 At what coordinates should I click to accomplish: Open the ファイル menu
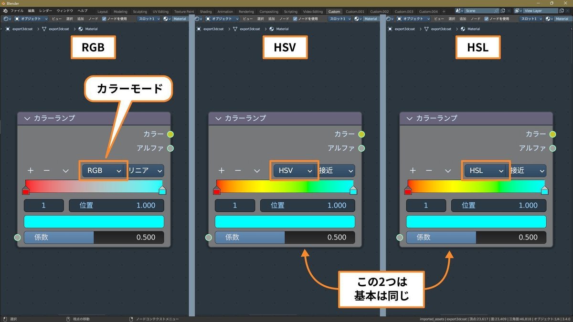point(17,11)
